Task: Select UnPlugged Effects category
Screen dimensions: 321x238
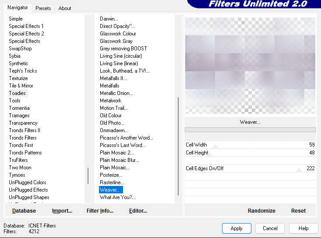Action: click(x=28, y=190)
